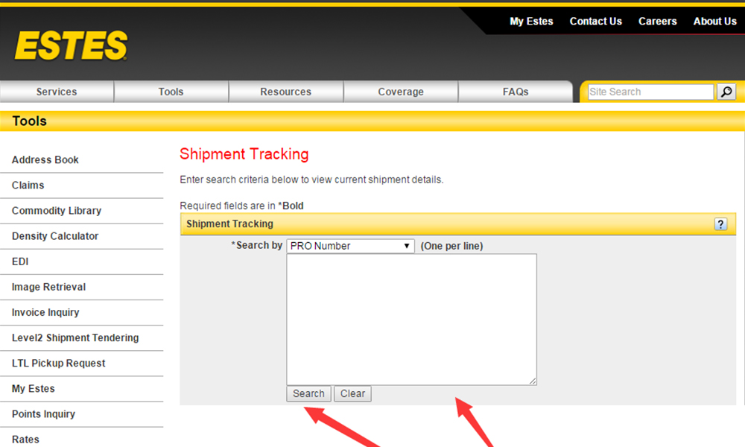Open the Resources navigation menu
The image size is (745, 447).
coord(285,92)
